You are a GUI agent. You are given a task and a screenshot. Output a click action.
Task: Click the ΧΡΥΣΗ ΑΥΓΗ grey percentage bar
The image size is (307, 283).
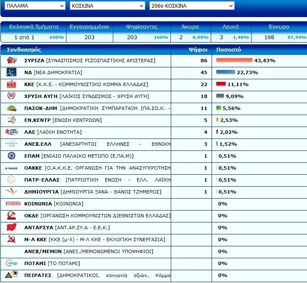coord(220,96)
